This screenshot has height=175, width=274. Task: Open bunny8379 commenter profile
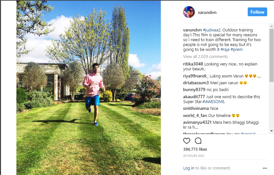(x=194, y=90)
